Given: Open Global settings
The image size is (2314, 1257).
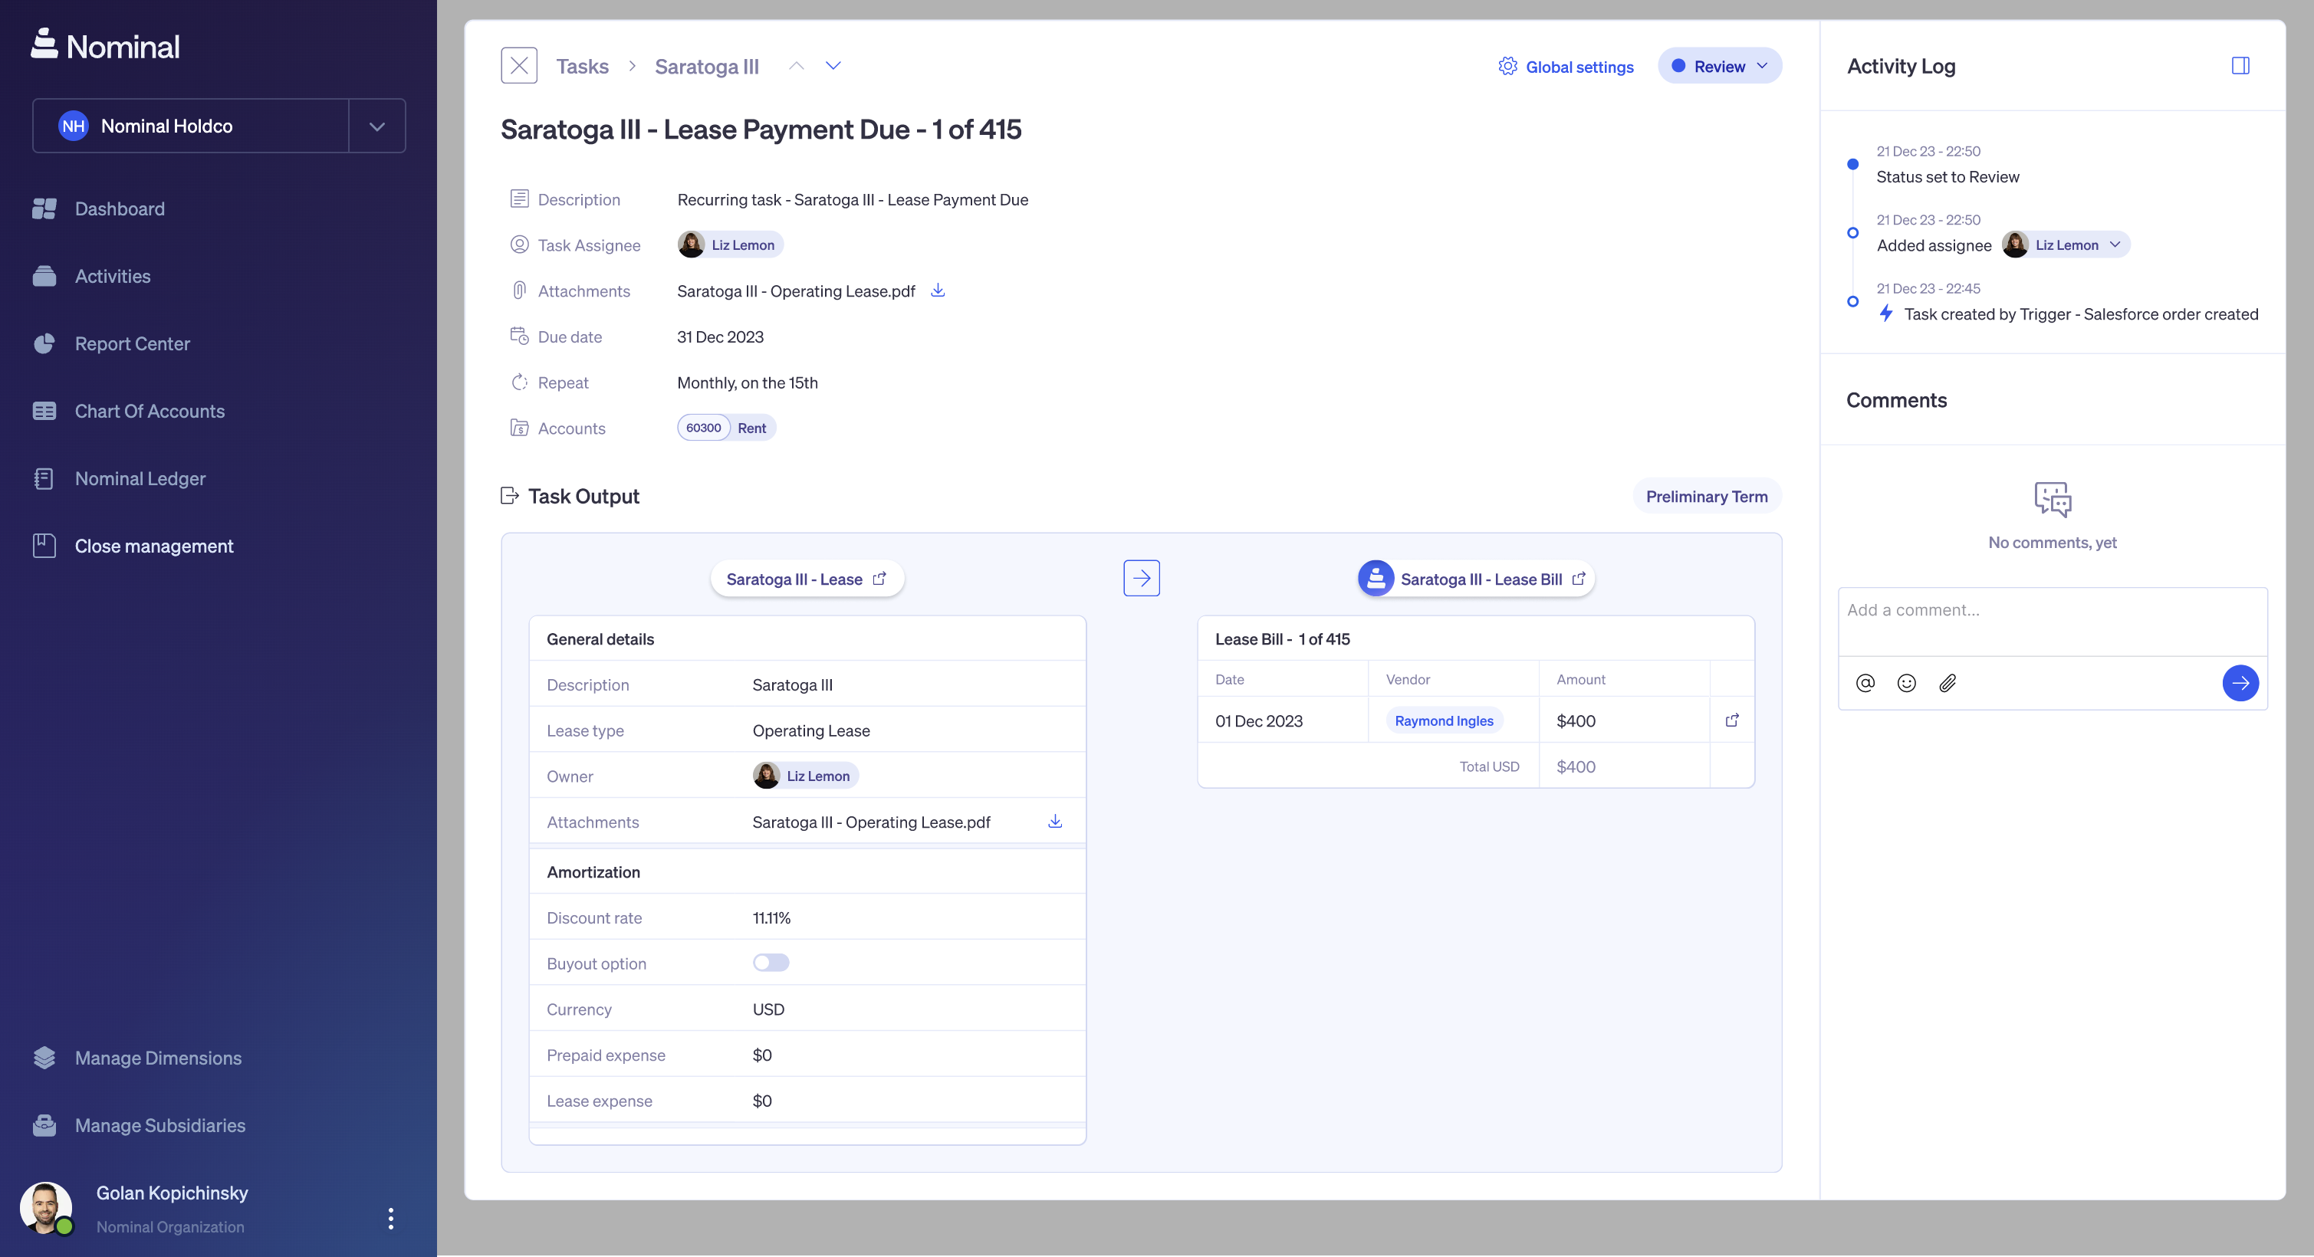Looking at the screenshot, I should (1566, 67).
